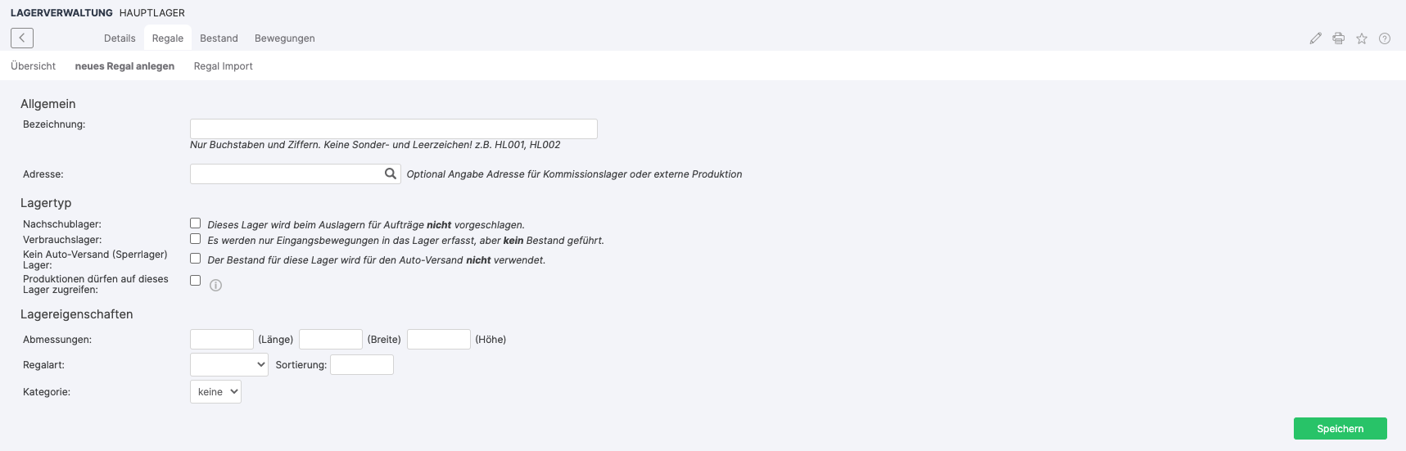Viewport: 1406px width, 451px height.
Task: Click the pencil edit icon
Action: [x=1315, y=38]
